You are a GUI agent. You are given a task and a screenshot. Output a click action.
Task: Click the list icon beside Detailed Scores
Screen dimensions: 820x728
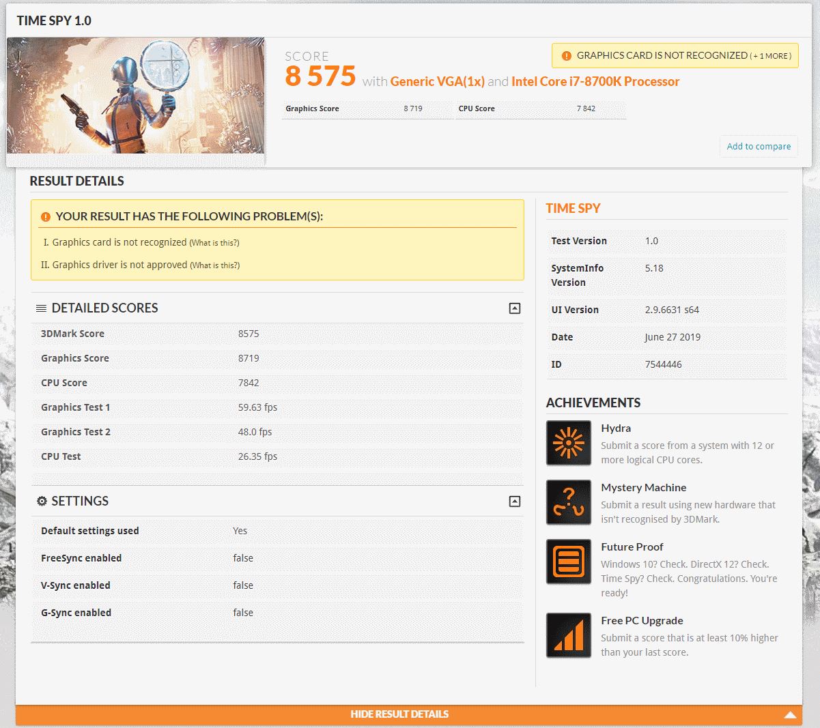[x=42, y=308]
